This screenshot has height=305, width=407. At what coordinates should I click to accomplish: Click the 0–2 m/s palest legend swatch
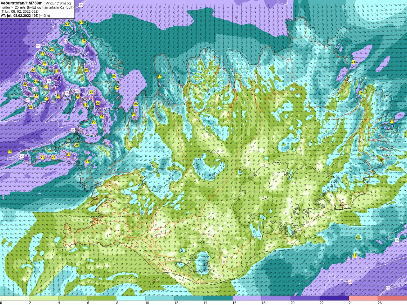[15, 298]
